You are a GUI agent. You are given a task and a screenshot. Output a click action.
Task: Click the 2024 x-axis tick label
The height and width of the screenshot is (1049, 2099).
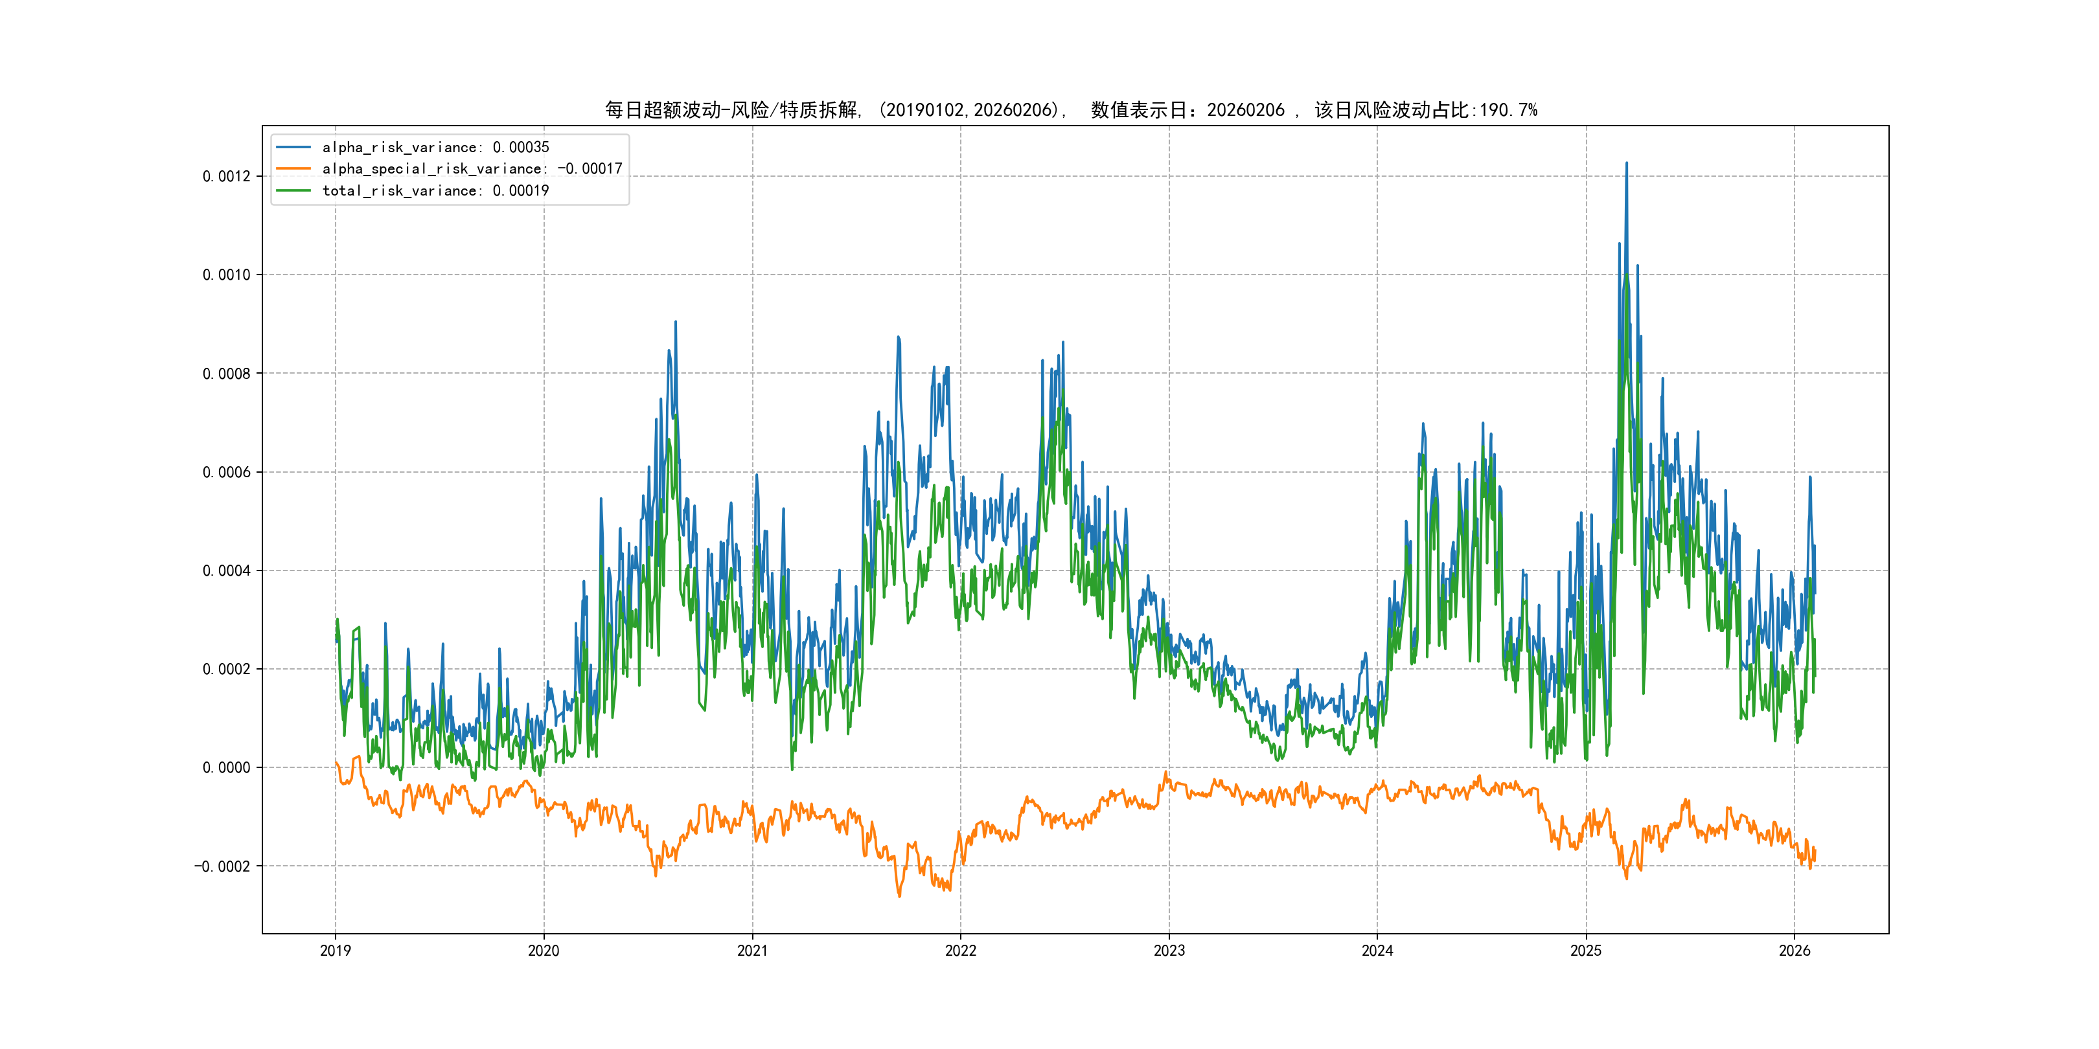point(1377,951)
